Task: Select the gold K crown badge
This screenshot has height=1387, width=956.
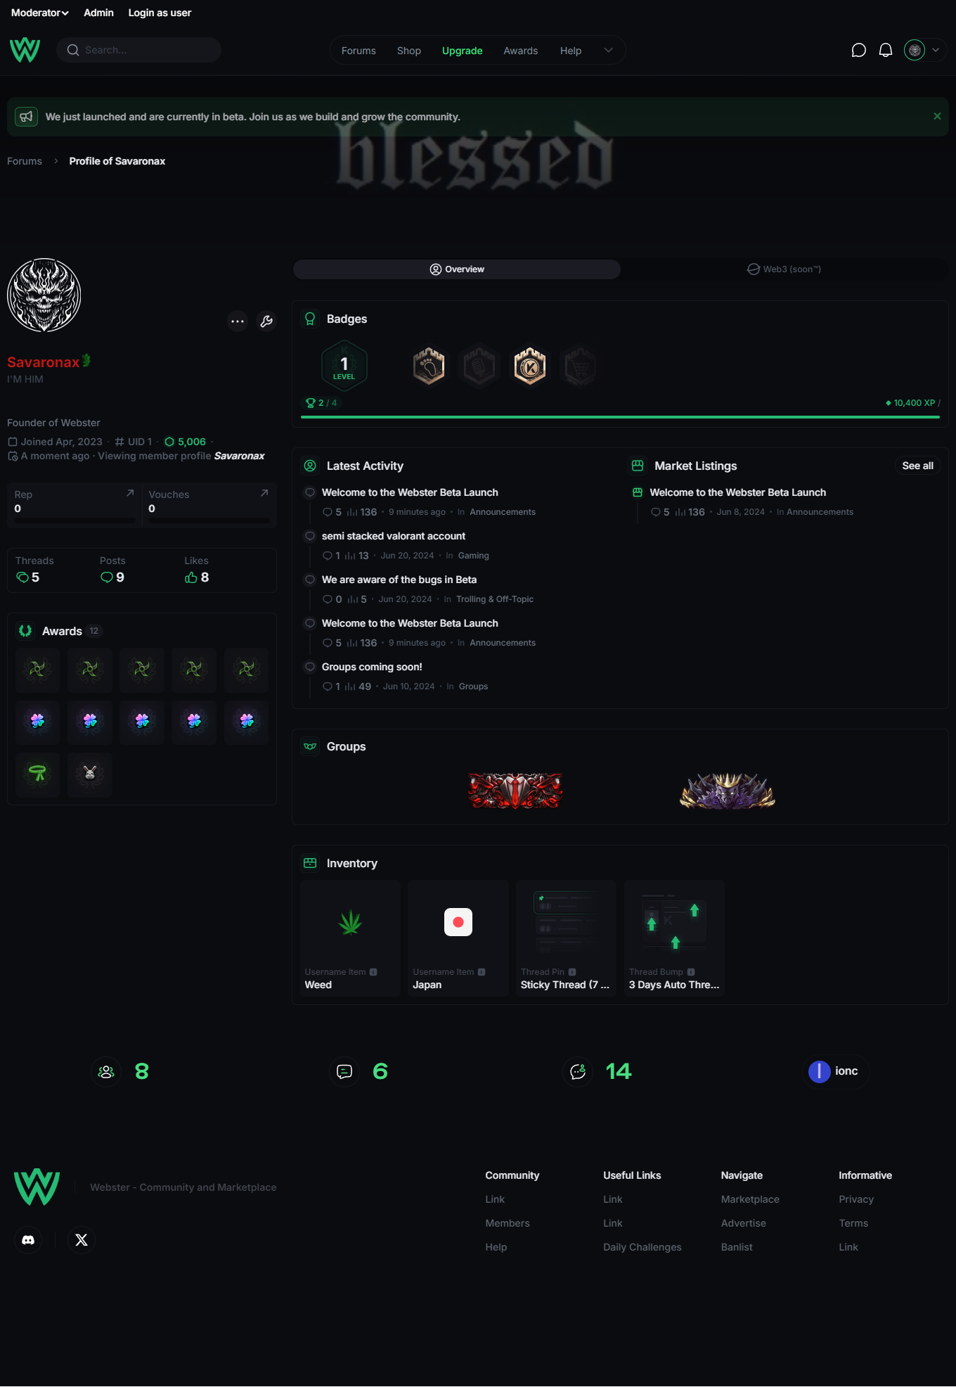Action: [530, 366]
